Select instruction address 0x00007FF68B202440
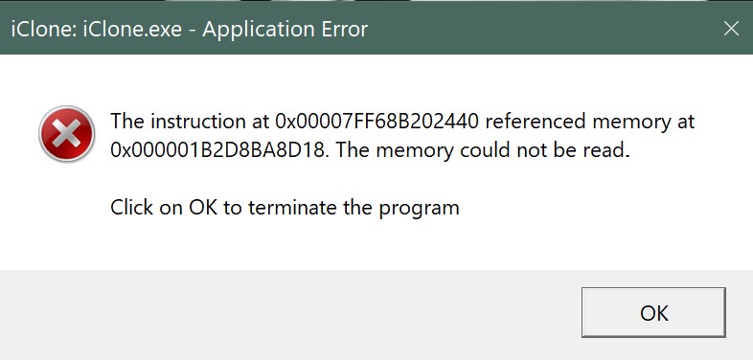The height and width of the screenshot is (360, 753). pyautogui.click(x=377, y=121)
